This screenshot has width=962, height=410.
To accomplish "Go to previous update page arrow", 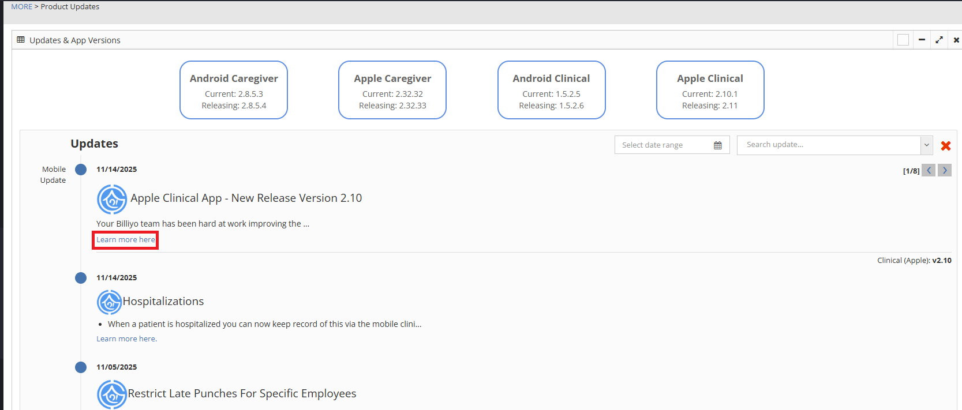I will pyautogui.click(x=929, y=170).
